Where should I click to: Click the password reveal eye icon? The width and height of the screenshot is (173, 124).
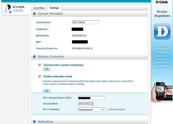(x=102, y=110)
